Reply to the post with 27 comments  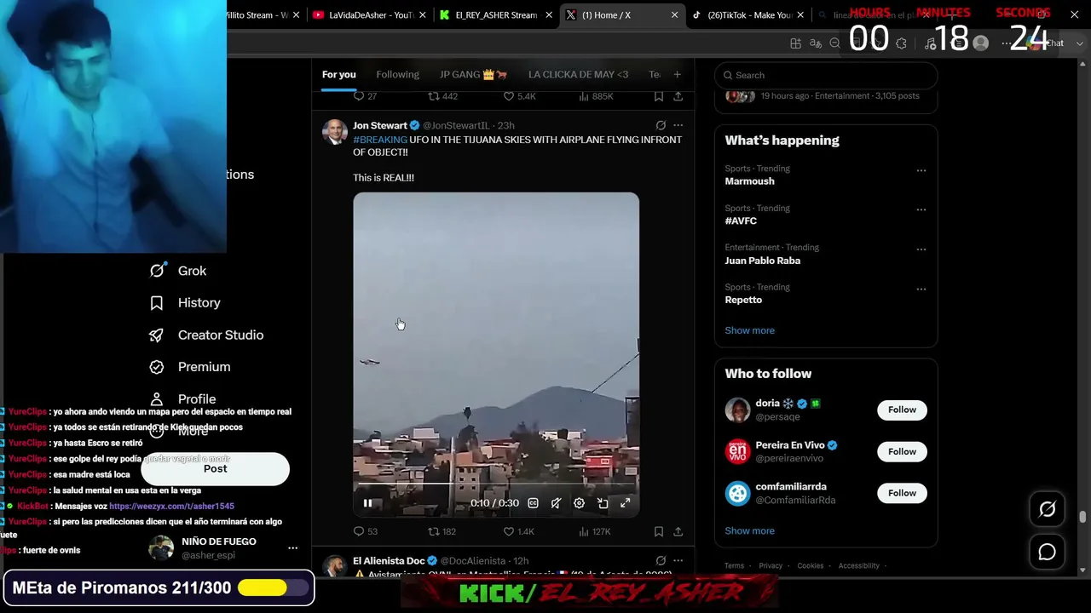click(365, 96)
